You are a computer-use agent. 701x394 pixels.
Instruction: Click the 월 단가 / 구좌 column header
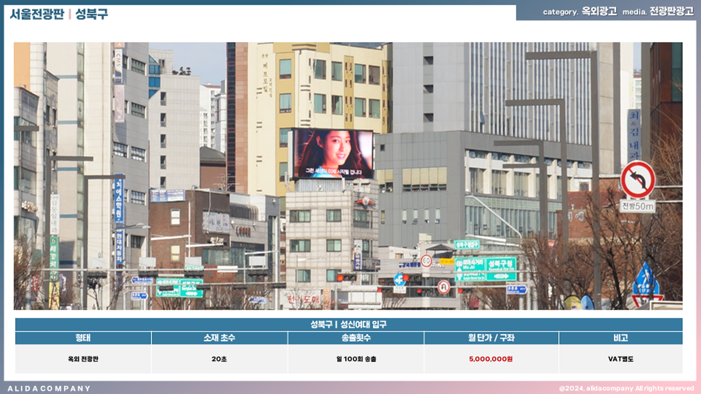click(x=491, y=338)
